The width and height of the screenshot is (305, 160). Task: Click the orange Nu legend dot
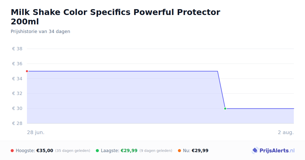[179, 151]
